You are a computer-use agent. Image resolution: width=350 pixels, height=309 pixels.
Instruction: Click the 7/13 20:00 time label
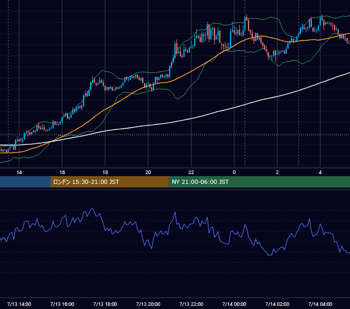coord(148,304)
